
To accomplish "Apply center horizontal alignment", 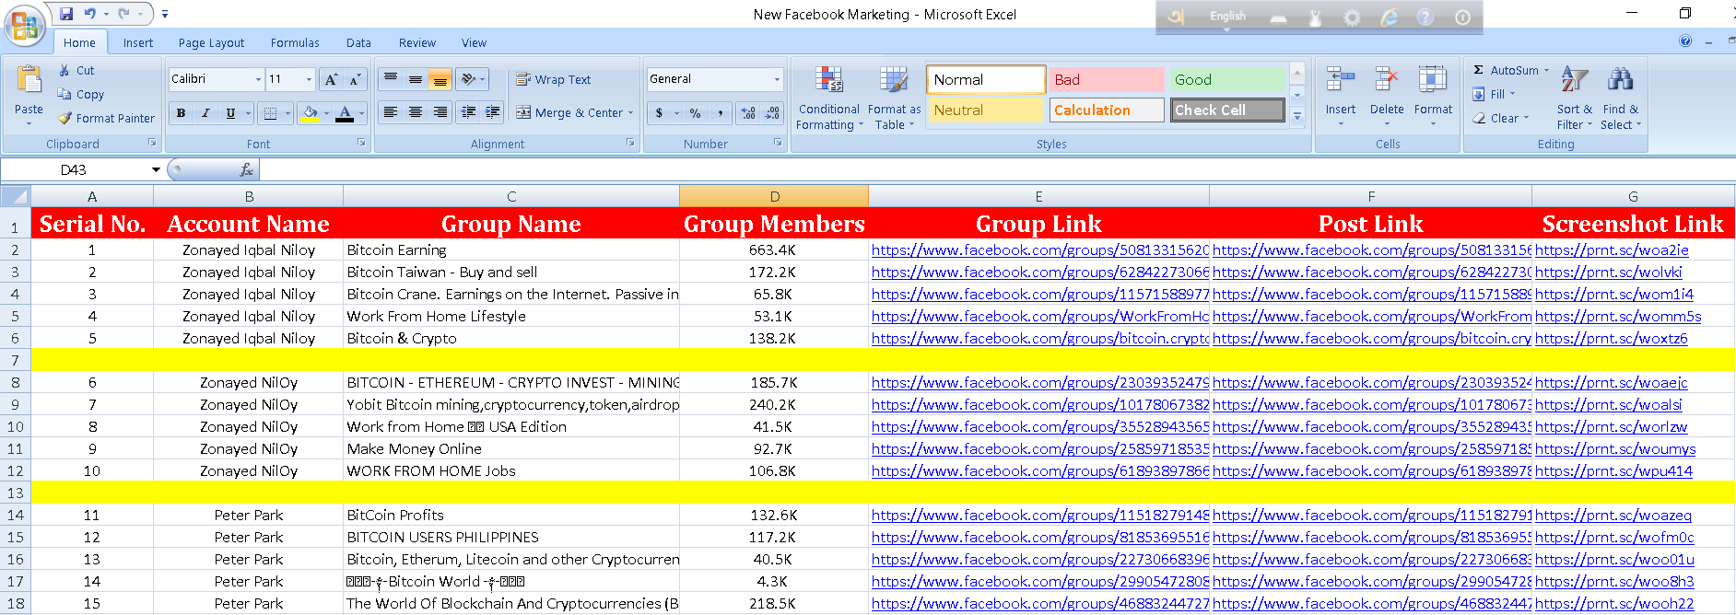I will (x=416, y=112).
